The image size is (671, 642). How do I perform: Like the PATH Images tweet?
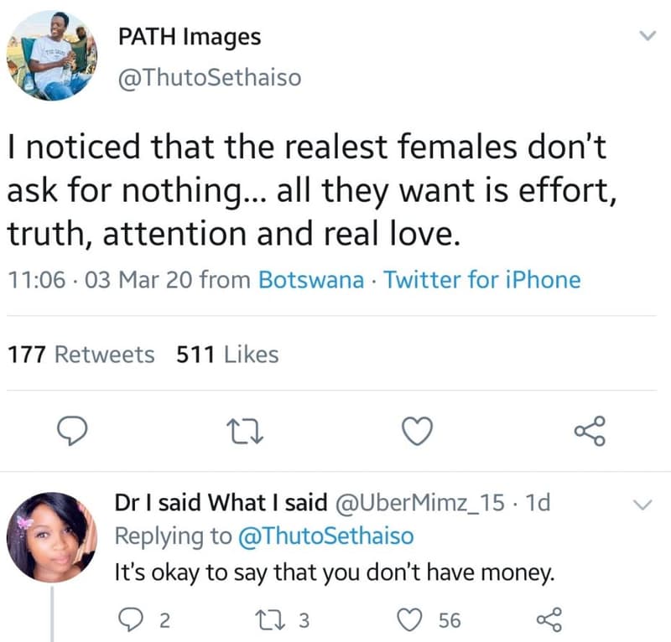click(x=417, y=431)
